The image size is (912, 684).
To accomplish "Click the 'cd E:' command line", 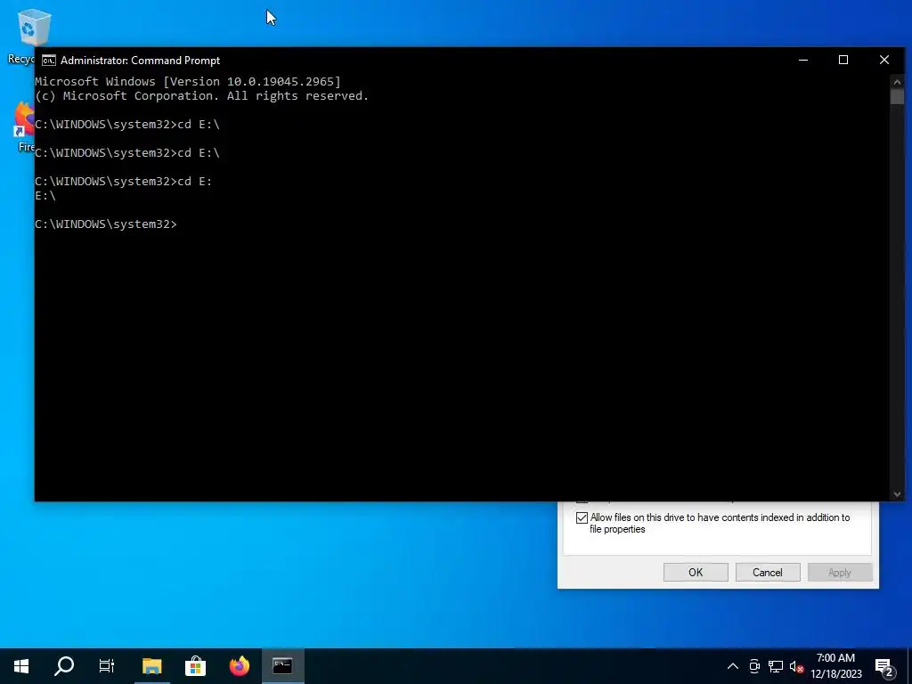I will pyautogui.click(x=123, y=182).
